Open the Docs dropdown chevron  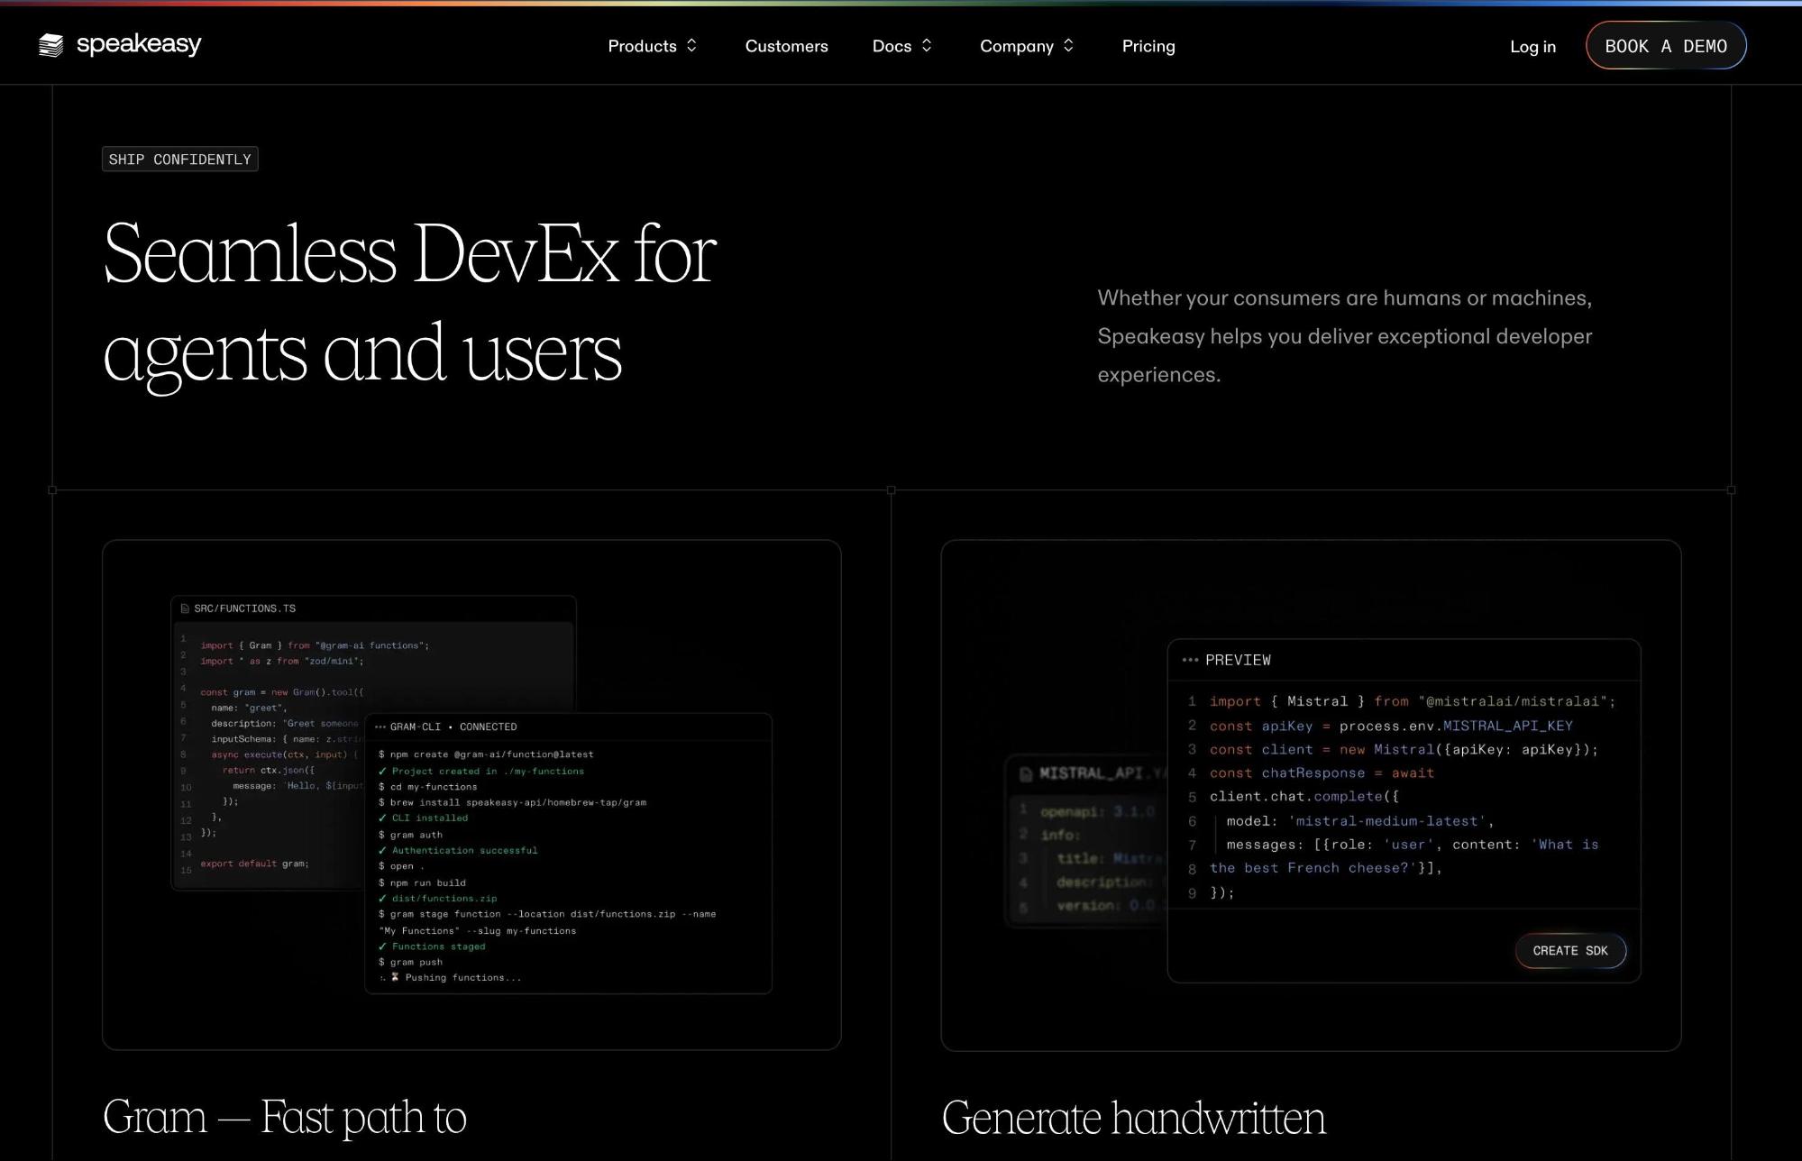[926, 46]
